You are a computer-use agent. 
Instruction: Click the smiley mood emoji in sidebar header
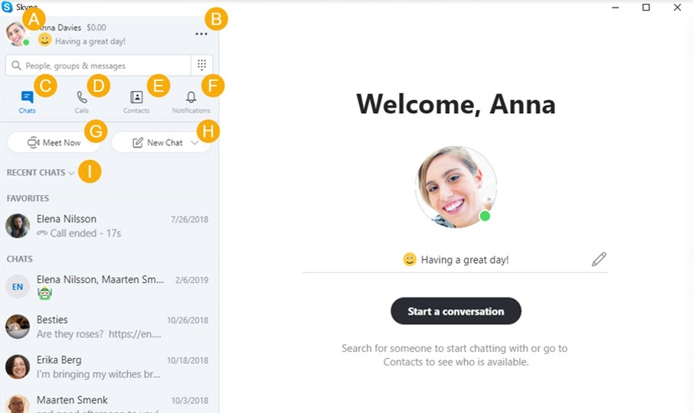[x=44, y=40]
